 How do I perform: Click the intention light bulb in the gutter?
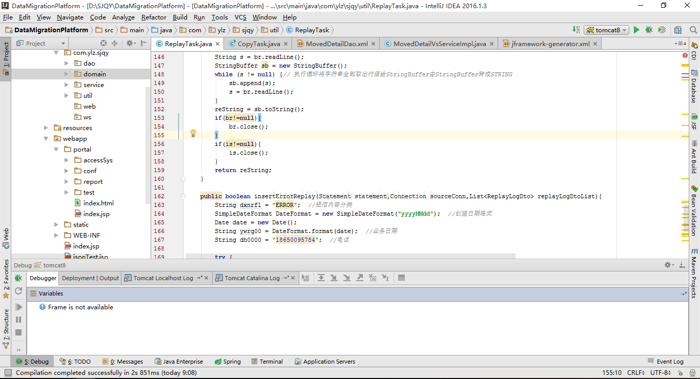click(193, 134)
